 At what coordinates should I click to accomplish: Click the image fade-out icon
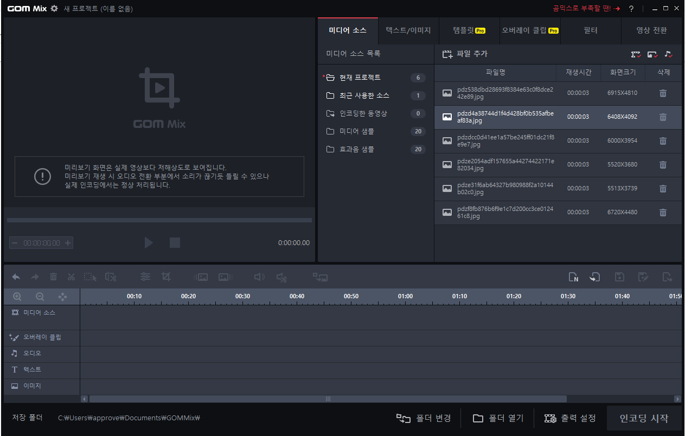click(225, 277)
